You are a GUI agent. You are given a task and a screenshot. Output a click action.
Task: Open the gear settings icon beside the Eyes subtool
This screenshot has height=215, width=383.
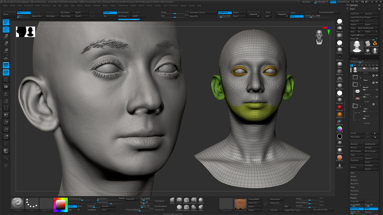[x=374, y=75]
